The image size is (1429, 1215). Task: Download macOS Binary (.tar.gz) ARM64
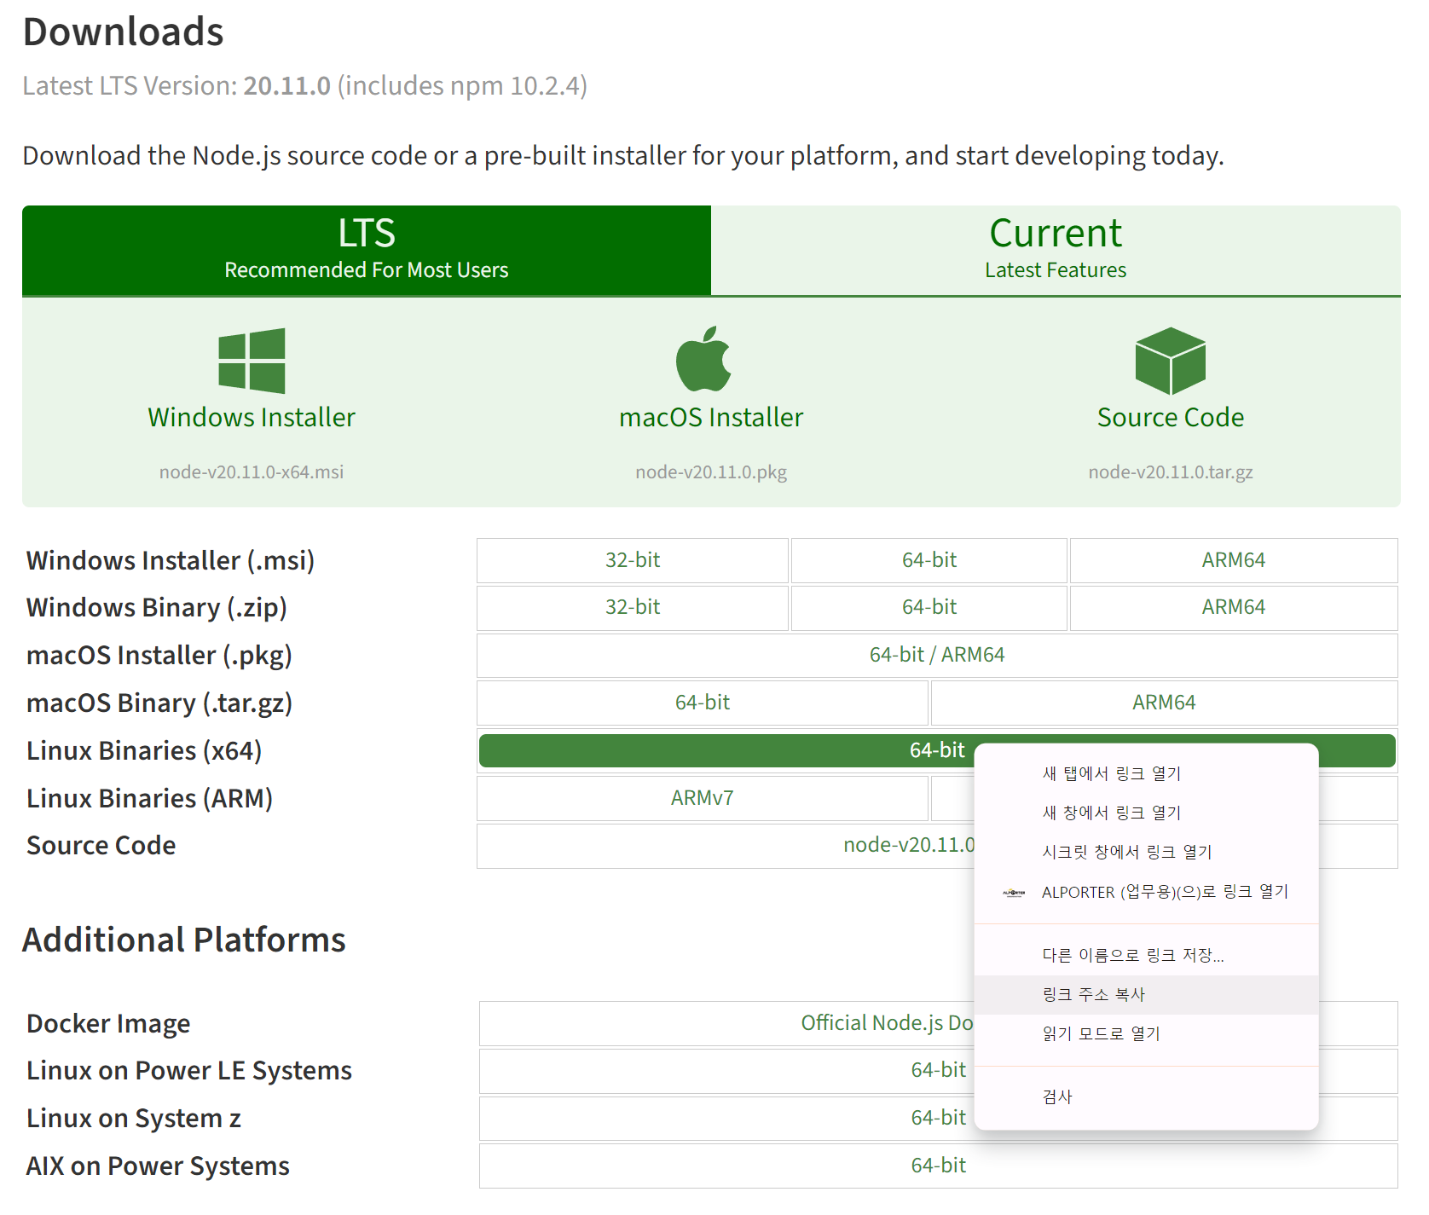click(1164, 703)
